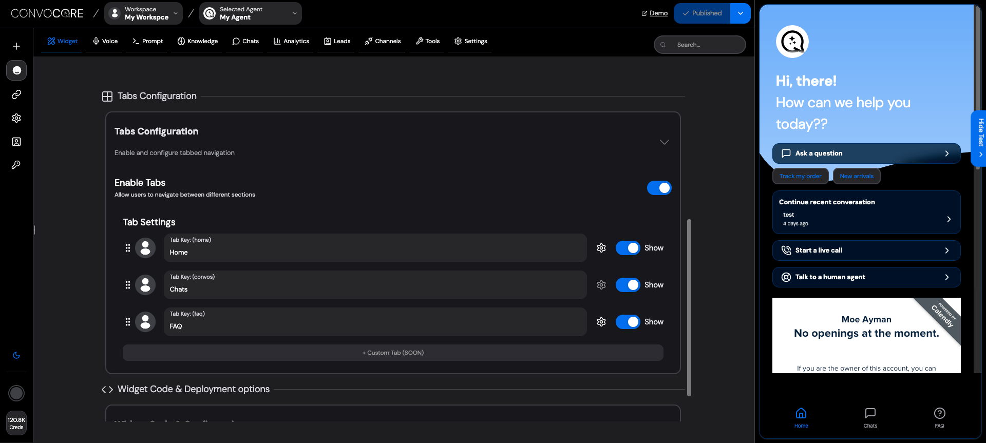Open the agent bubble icon in sidebar
The image size is (986, 443).
(x=16, y=70)
